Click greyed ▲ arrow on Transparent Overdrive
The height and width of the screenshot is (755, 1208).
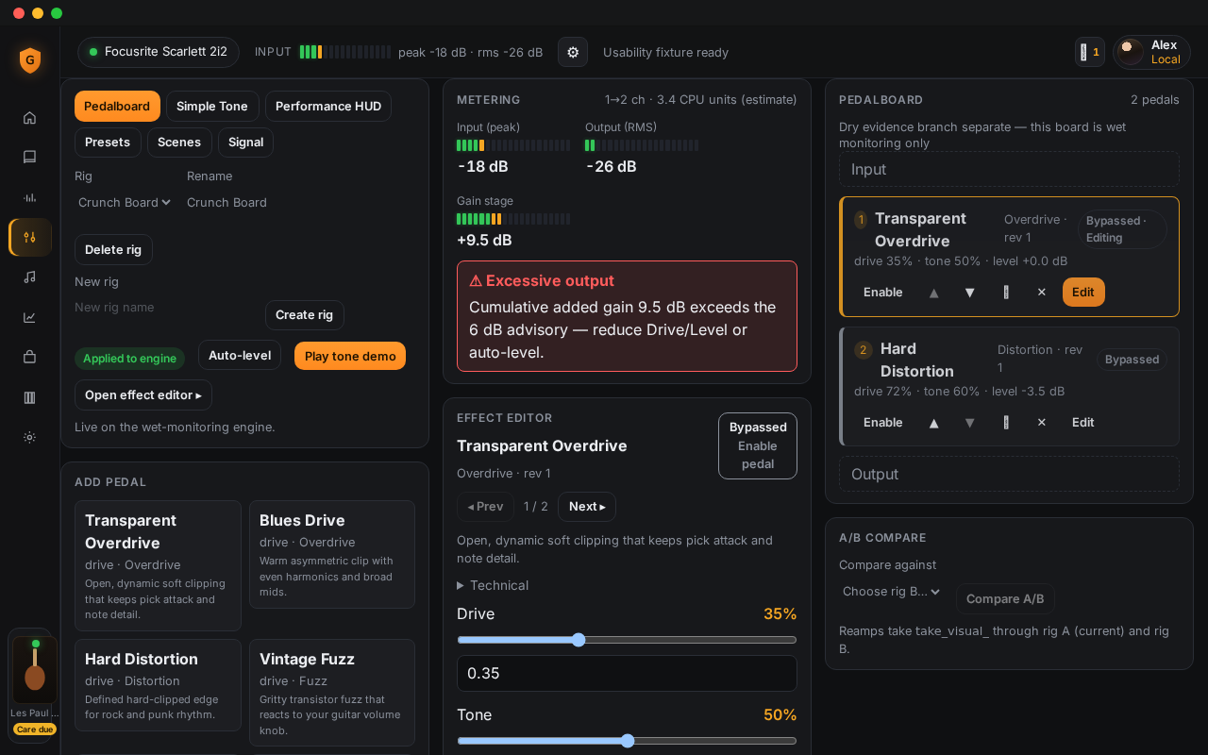click(x=933, y=293)
